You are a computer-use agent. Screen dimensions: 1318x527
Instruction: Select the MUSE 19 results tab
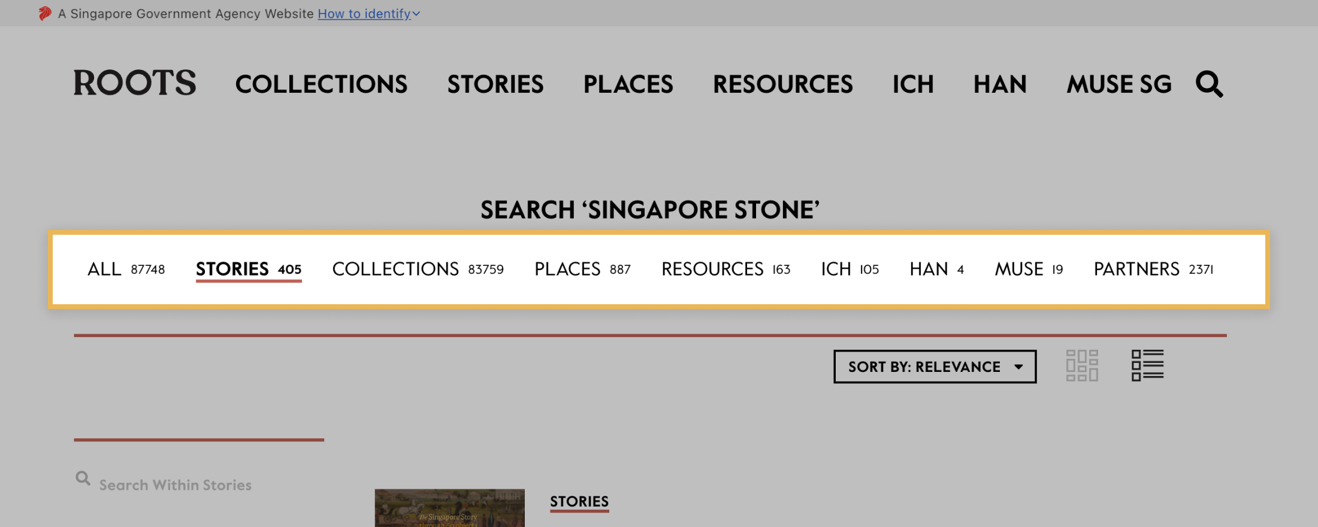click(x=1029, y=269)
